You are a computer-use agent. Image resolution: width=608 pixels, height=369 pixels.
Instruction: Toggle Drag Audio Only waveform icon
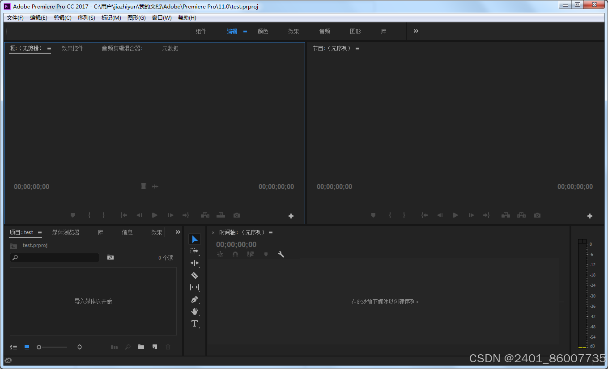click(155, 186)
